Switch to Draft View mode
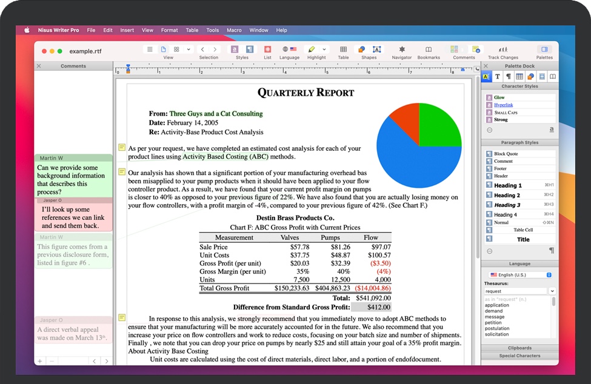591x384 pixels. pos(150,49)
